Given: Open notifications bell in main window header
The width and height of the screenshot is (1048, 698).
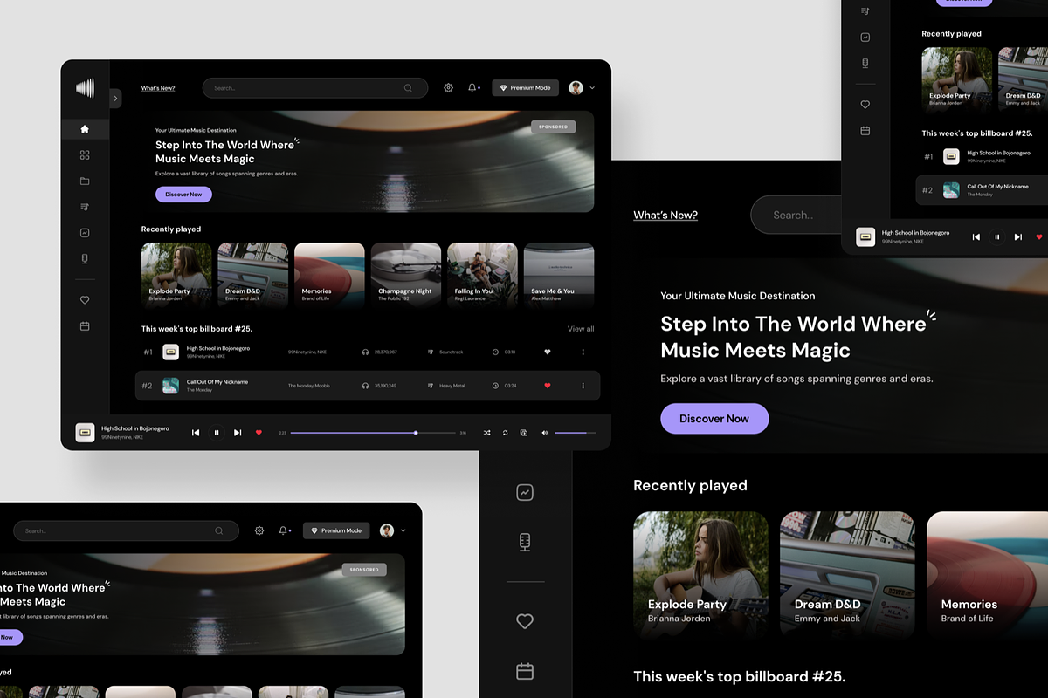Looking at the screenshot, I should [473, 88].
